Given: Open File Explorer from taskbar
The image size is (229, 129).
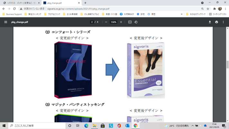Looking at the screenshot, I should pyautogui.click(x=94, y=126).
